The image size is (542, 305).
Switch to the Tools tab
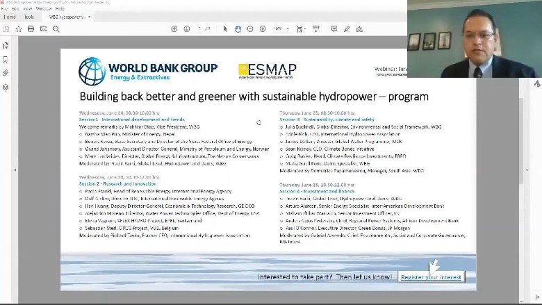tap(29, 17)
